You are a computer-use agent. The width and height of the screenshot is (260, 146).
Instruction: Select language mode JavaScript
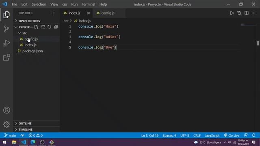coord(212,135)
